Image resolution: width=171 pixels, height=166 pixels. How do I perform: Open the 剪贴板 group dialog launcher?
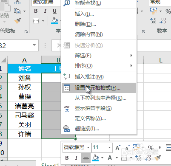(26, 31)
